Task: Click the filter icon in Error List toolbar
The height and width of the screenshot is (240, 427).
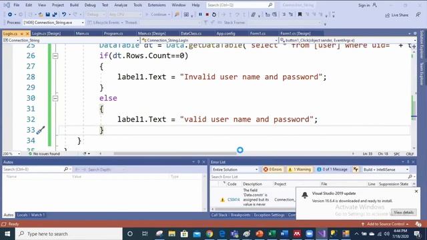Action: click(x=356, y=169)
